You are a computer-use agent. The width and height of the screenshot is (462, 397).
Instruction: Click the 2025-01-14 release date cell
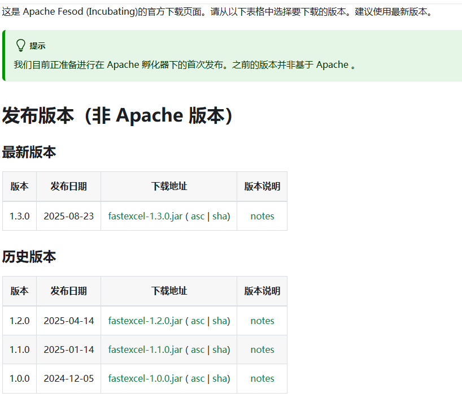point(69,349)
